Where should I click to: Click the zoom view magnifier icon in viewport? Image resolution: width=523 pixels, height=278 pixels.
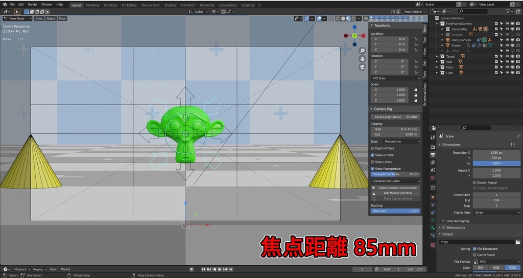click(x=362, y=51)
